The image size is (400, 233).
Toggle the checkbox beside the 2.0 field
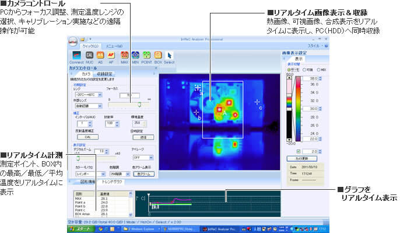298,151
